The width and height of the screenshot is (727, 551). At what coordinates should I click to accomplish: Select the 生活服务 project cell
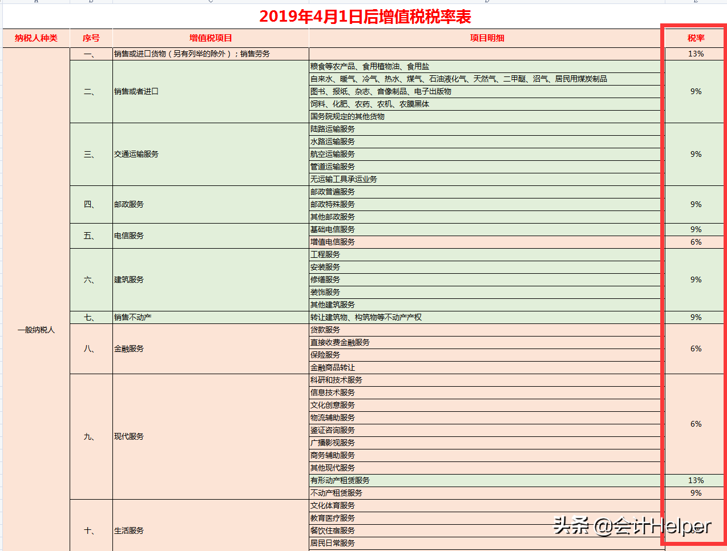[x=210, y=530]
